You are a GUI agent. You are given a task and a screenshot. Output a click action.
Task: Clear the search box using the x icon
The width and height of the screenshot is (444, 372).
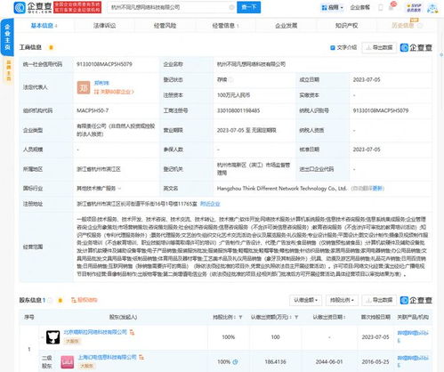pyautogui.click(x=232, y=7)
